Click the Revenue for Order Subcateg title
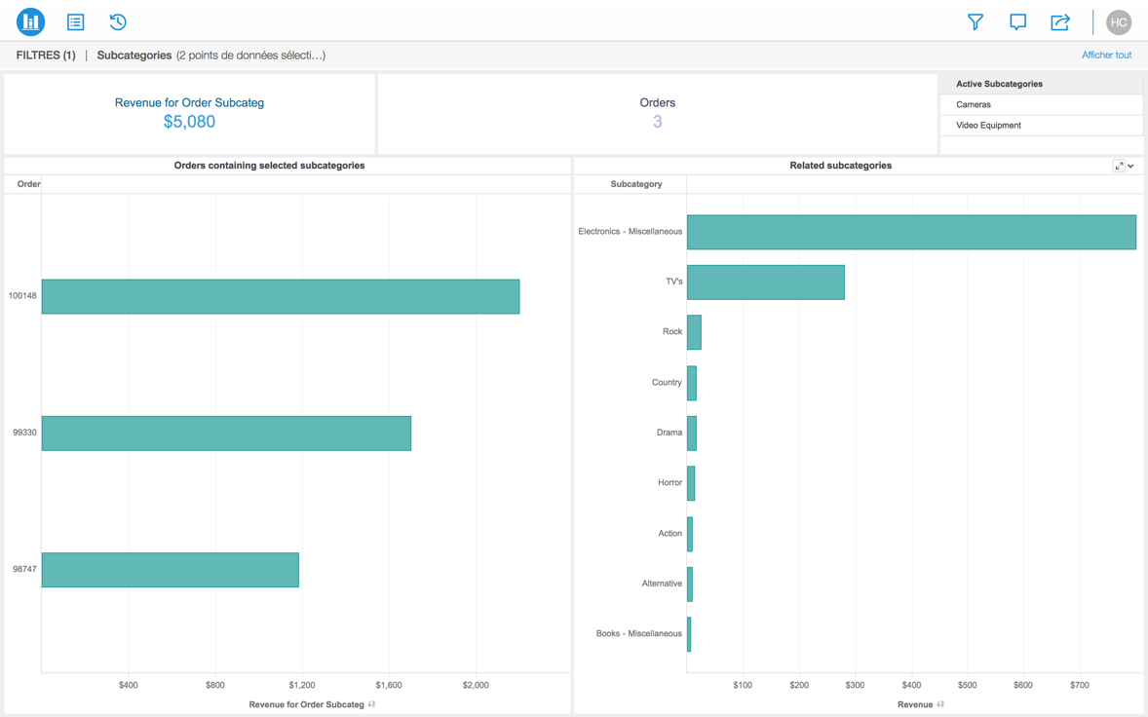This screenshot has height=717, width=1148. (x=189, y=102)
